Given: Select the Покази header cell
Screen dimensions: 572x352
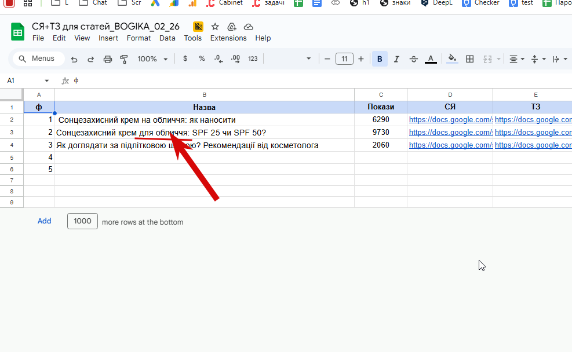Looking at the screenshot, I should pyautogui.click(x=381, y=107).
